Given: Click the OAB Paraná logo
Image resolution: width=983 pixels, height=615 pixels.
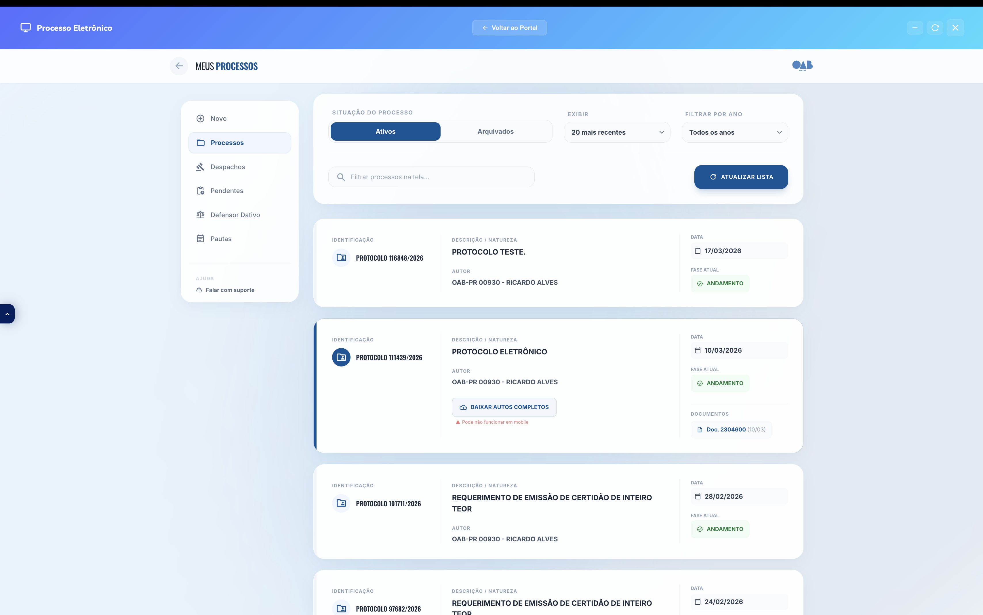Looking at the screenshot, I should pos(802,66).
